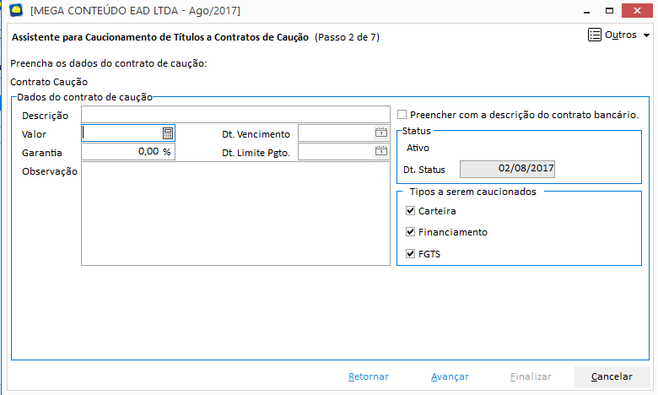Image resolution: width=658 pixels, height=395 pixels.
Task: Enable Preencher com a descrição do contrato bancário
Action: (402, 115)
